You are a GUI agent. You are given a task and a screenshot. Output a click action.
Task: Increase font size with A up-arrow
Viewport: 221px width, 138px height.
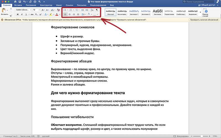pyautogui.click(x=43, y=10)
